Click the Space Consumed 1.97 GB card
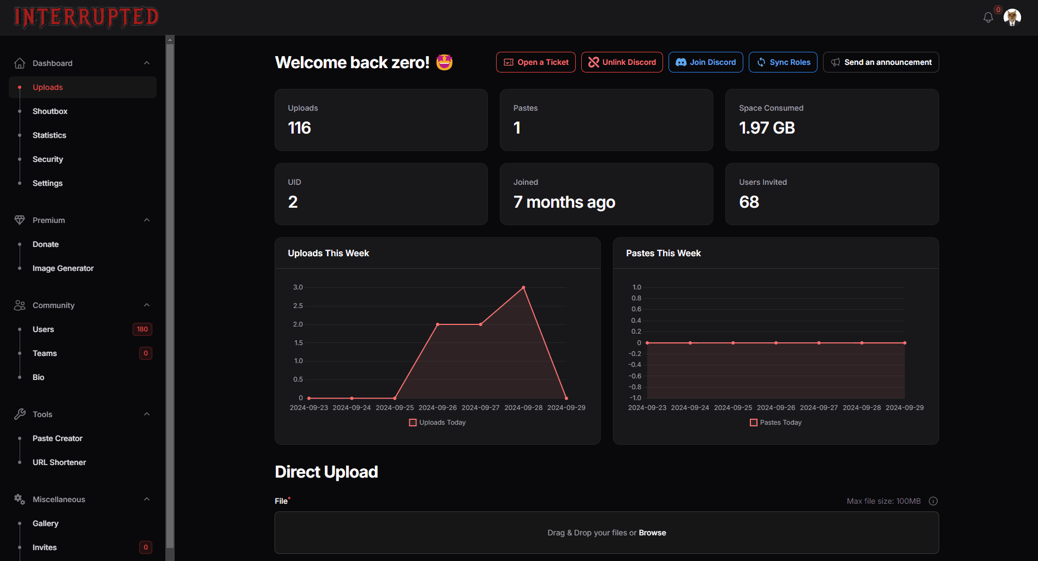The width and height of the screenshot is (1038, 561). (832, 120)
